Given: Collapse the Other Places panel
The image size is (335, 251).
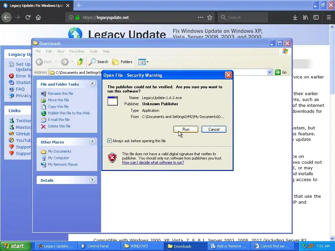Looking at the screenshot, I should (92, 141).
